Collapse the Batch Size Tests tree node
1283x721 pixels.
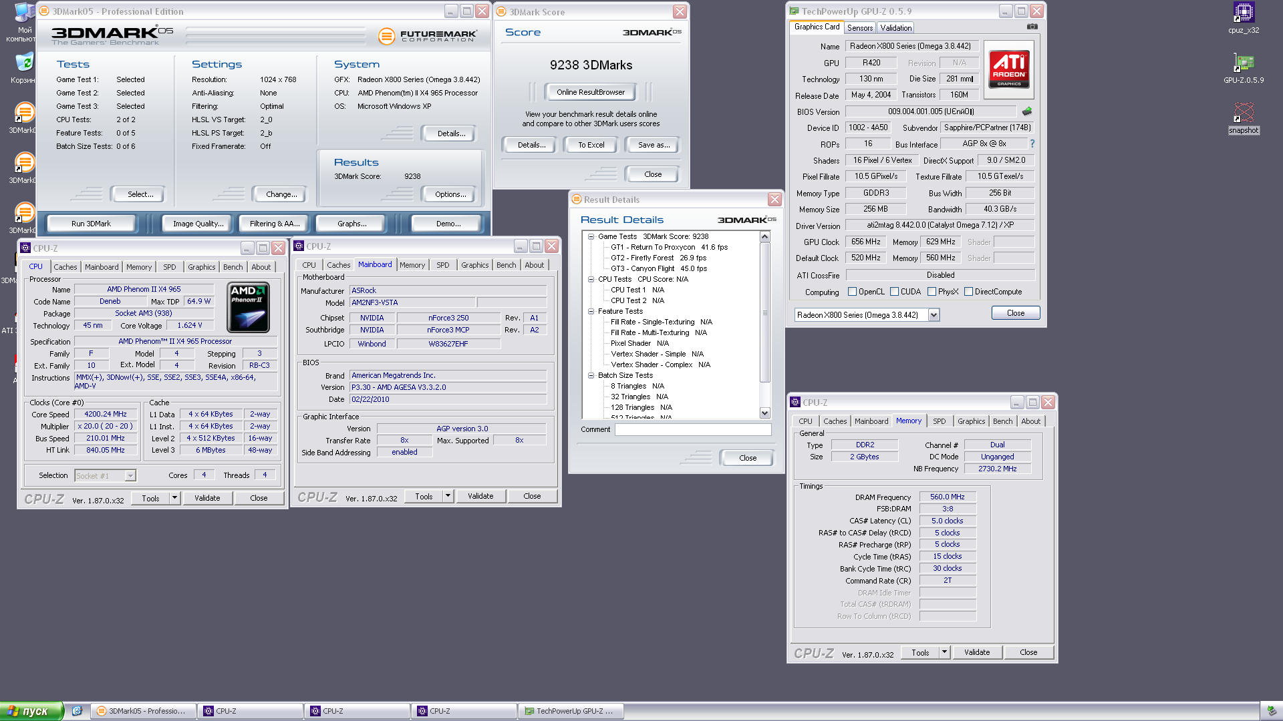point(591,375)
